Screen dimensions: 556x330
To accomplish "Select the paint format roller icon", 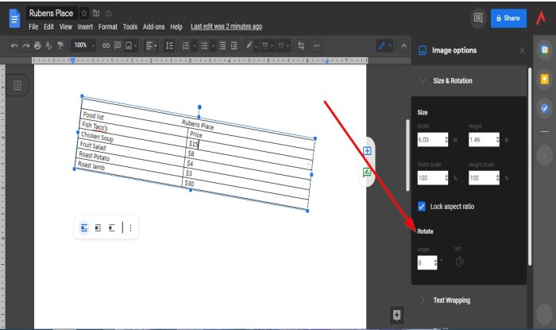I will coord(60,45).
